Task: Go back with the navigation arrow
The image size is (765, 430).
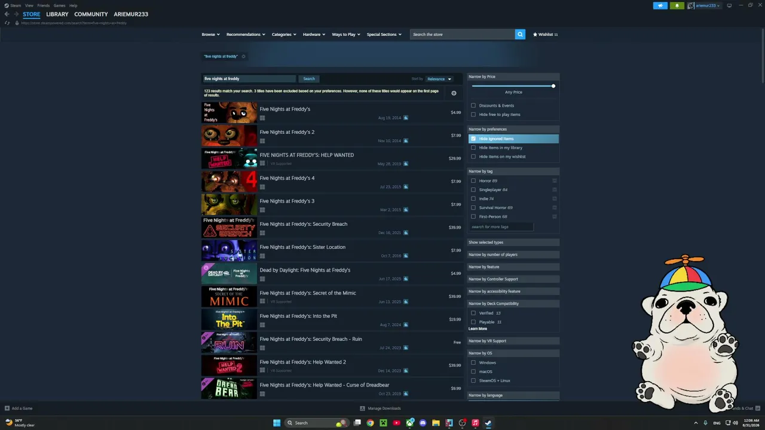Action: coord(7,14)
